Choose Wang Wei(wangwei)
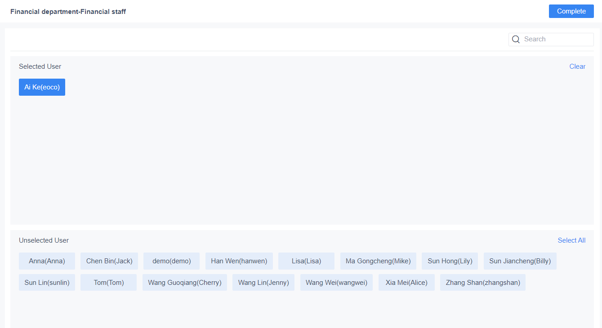This screenshot has width=602, height=328. (x=336, y=282)
